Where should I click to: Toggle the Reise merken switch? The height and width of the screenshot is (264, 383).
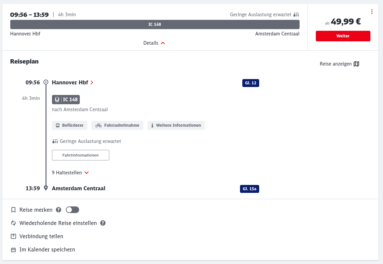[72, 210]
